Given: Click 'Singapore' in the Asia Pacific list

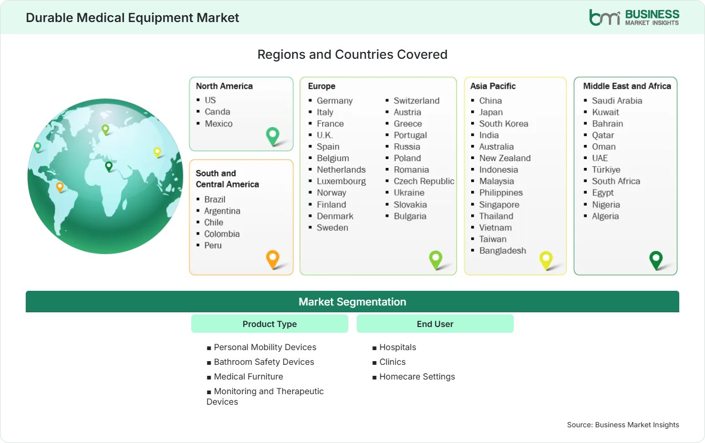Looking at the screenshot, I should click(499, 205).
